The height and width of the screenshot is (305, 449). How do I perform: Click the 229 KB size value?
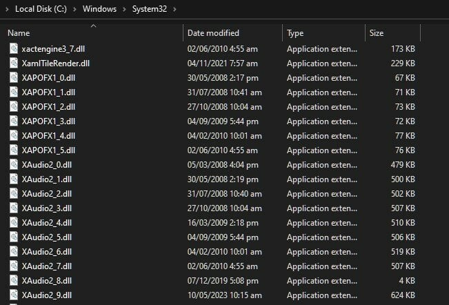click(x=403, y=63)
